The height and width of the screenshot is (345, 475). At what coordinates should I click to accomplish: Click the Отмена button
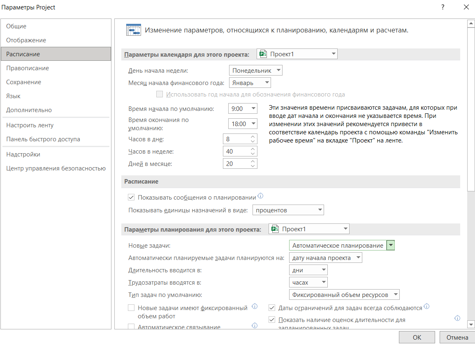[x=457, y=337]
